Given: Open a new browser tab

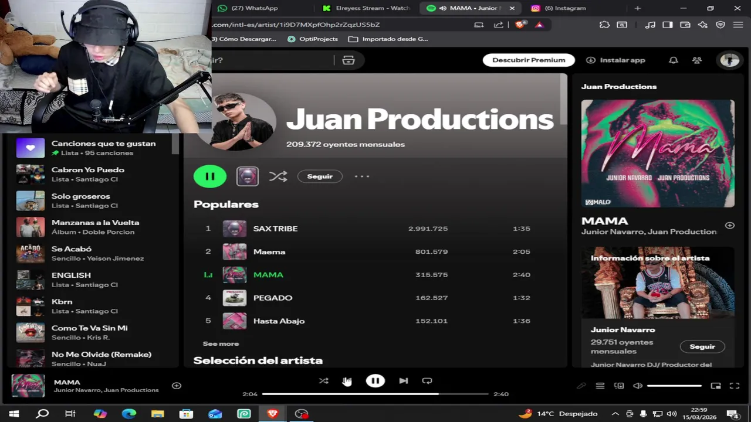Looking at the screenshot, I should click(638, 8).
